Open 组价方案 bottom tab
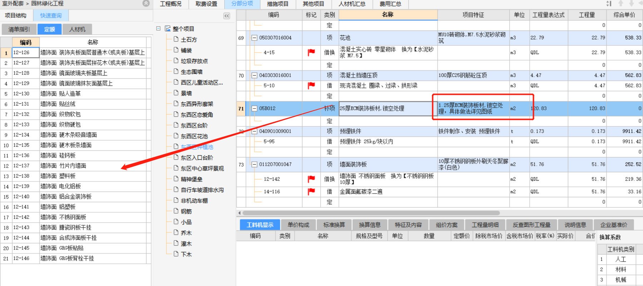The height and width of the screenshot is (286, 643). 447,225
